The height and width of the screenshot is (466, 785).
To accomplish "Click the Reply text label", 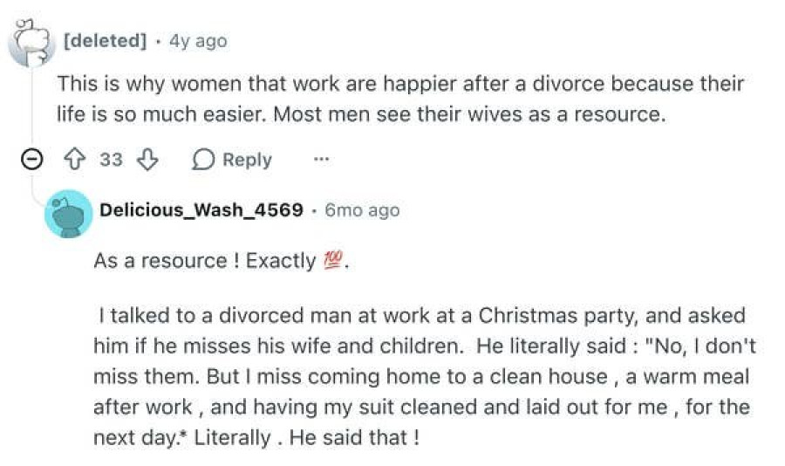I will coord(248,160).
